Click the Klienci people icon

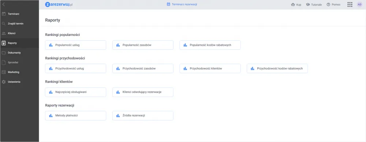pos(4,33)
